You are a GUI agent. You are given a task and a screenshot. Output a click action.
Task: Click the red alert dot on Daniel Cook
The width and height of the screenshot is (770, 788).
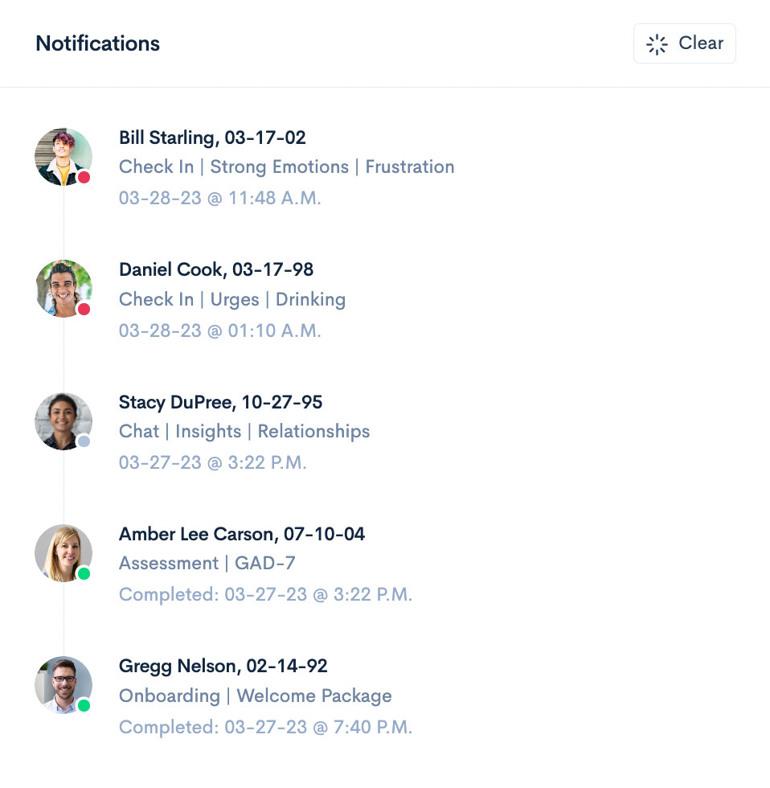click(x=83, y=308)
